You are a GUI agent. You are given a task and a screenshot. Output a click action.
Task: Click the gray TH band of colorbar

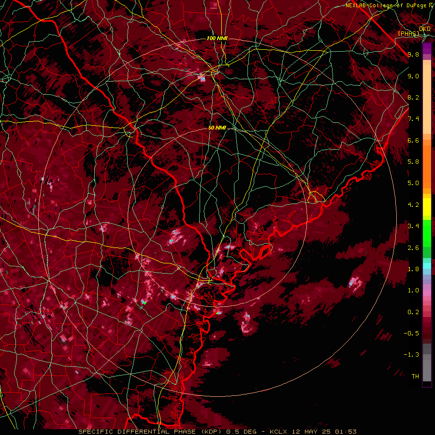click(x=427, y=368)
